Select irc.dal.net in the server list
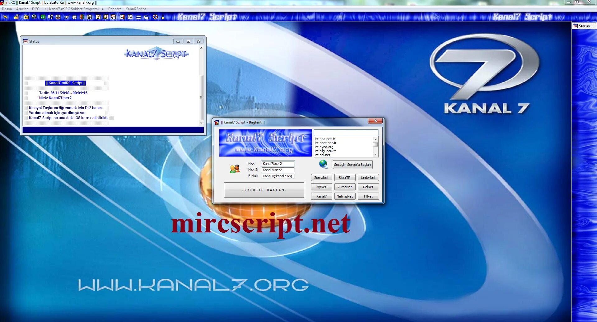The image size is (597, 322). click(343, 155)
